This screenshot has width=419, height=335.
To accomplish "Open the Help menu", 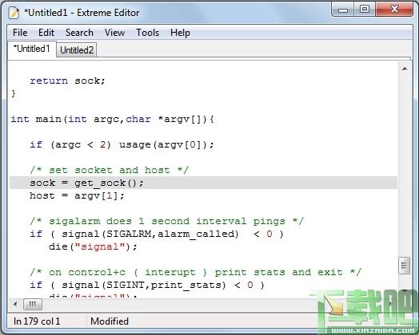I will (x=180, y=33).
